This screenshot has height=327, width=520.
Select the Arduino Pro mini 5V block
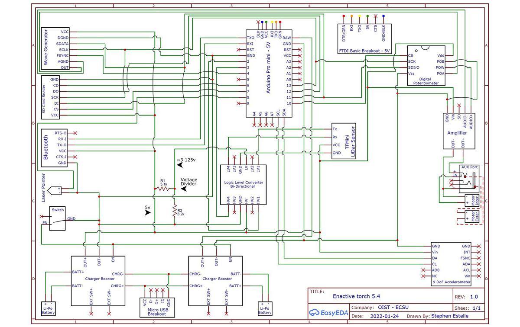[x=269, y=74]
